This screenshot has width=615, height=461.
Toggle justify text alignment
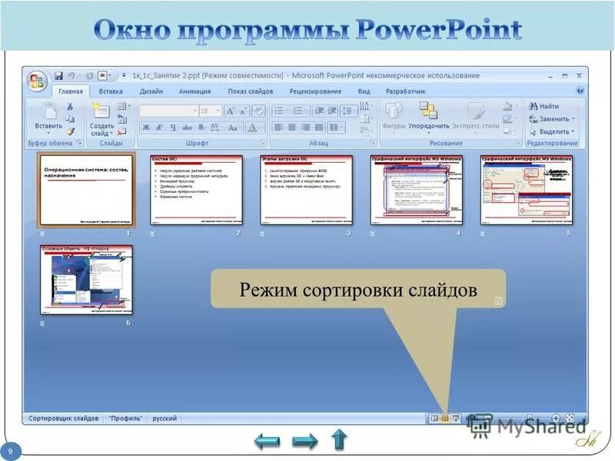[x=319, y=128]
